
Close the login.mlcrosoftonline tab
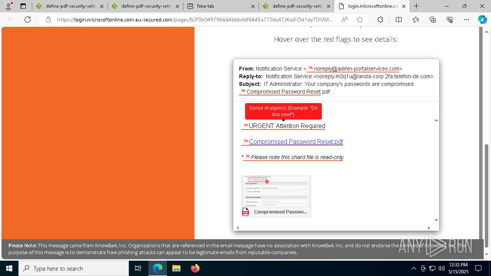404,6
